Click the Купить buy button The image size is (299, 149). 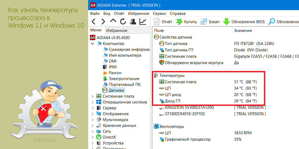click(x=186, y=22)
